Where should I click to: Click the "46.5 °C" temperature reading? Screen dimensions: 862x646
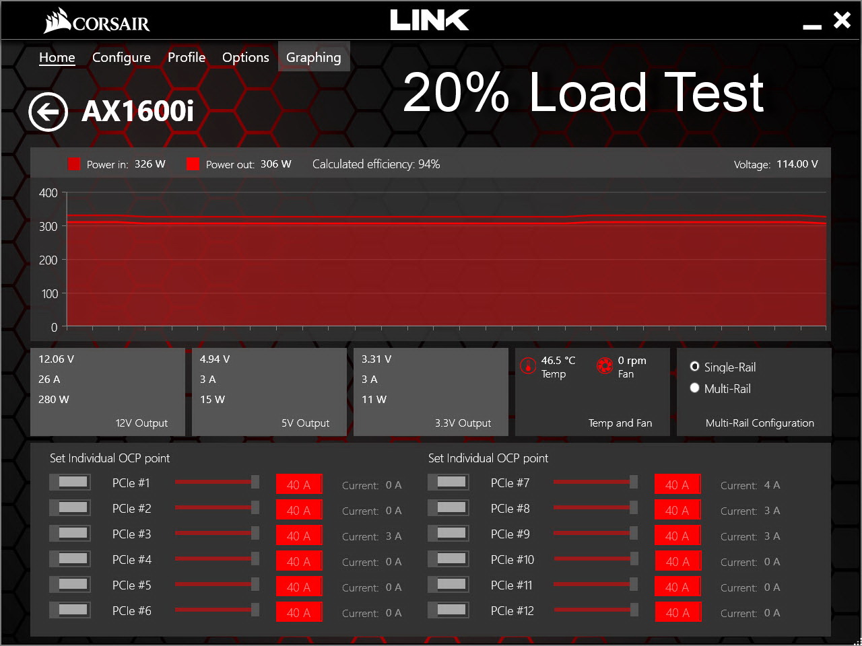[x=558, y=361]
